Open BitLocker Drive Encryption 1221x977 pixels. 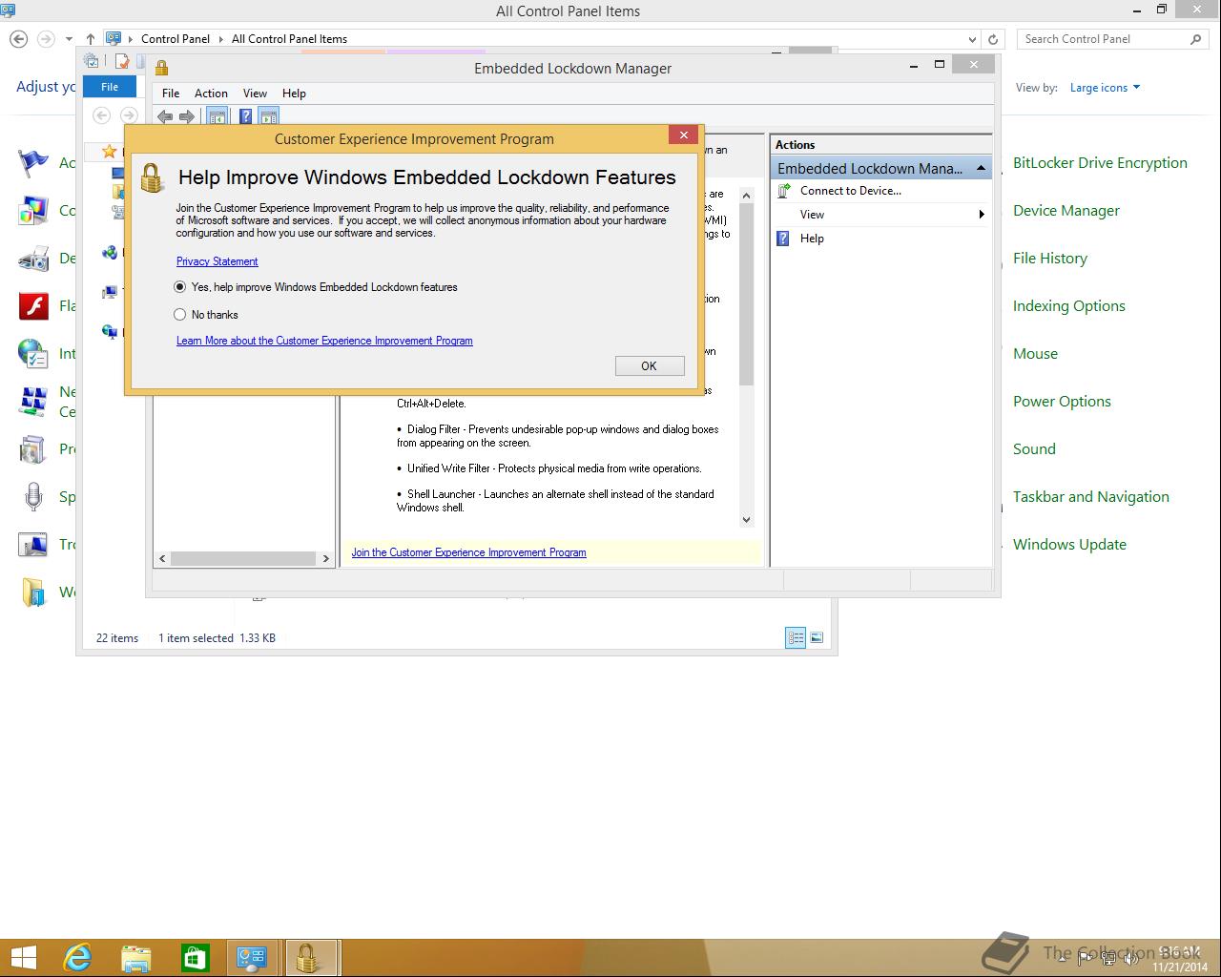coord(1100,163)
